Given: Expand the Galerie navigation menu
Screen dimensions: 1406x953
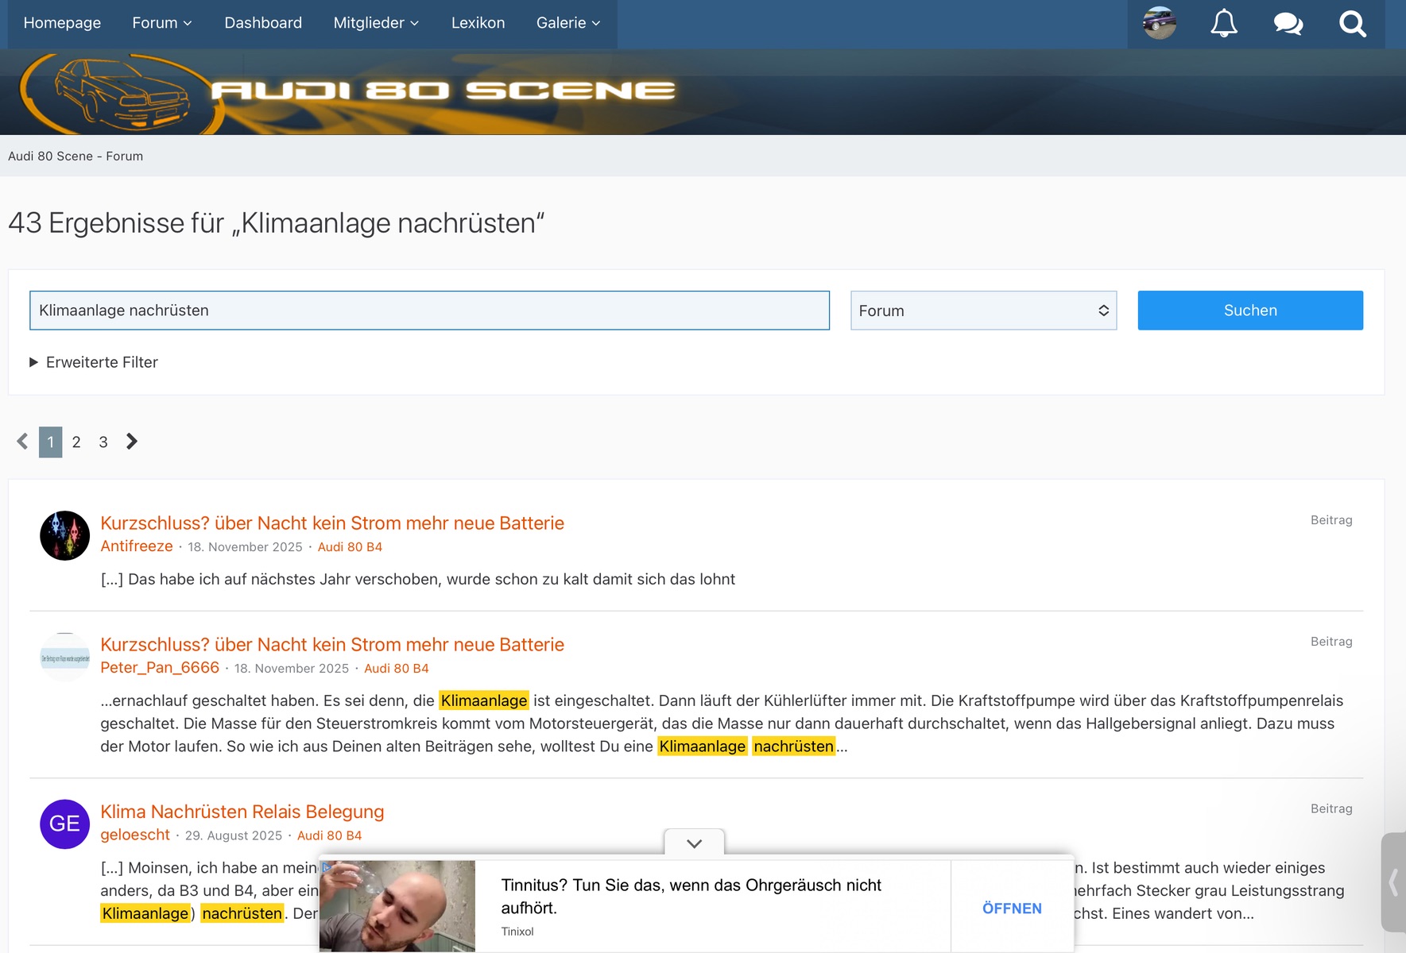Looking at the screenshot, I should 567,23.
